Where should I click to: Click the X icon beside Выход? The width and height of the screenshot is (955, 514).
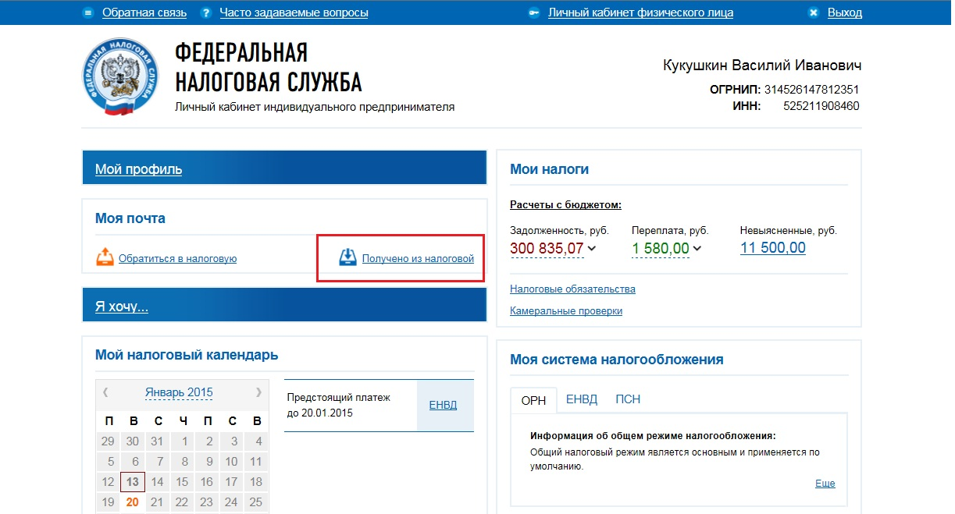[x=814, y=12]
